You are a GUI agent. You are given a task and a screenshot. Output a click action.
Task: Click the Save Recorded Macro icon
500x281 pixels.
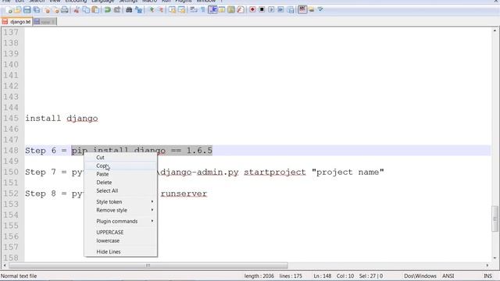point(290,10)
